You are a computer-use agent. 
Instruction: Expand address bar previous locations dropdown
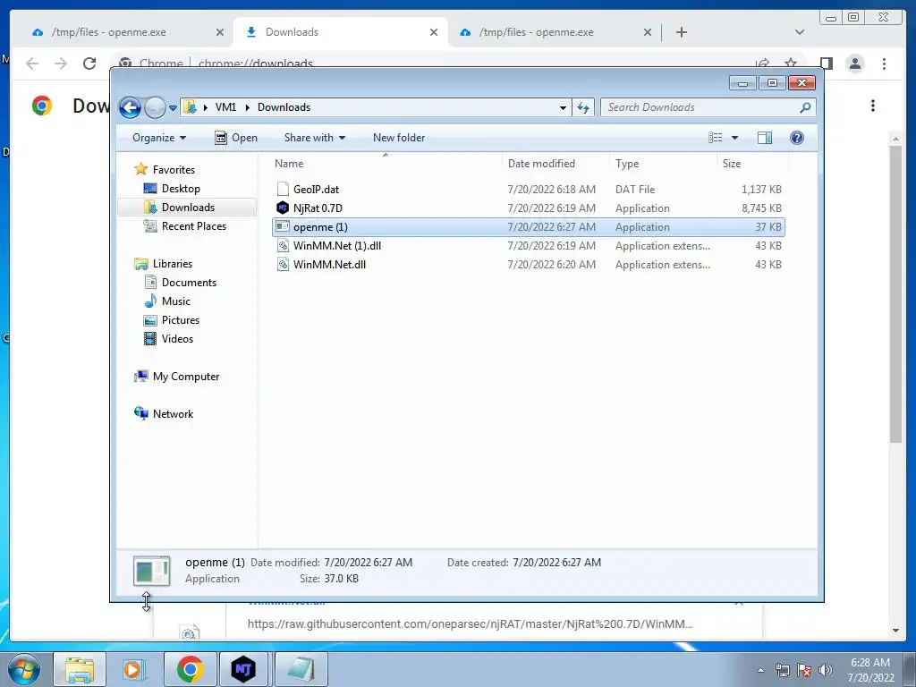click(563, 107)
